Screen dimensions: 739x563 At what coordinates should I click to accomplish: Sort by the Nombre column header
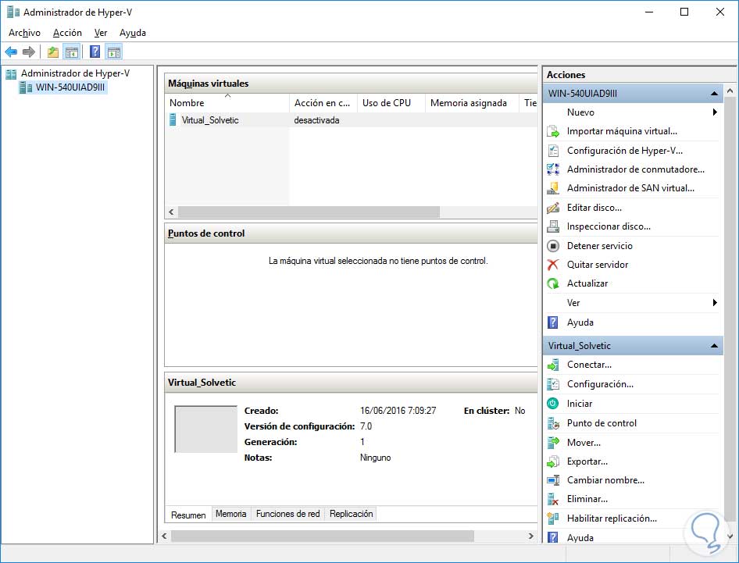pos(227,103)
